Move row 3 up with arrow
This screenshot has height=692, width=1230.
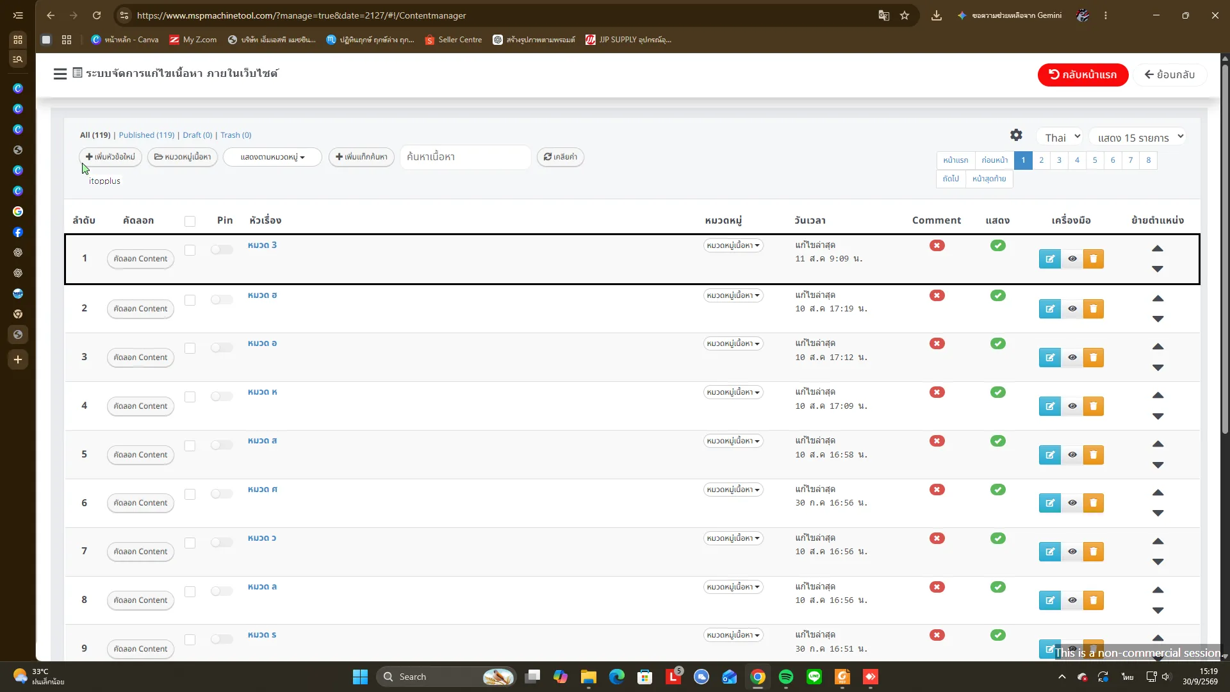pyautogui.click(x=1158, y=347)
